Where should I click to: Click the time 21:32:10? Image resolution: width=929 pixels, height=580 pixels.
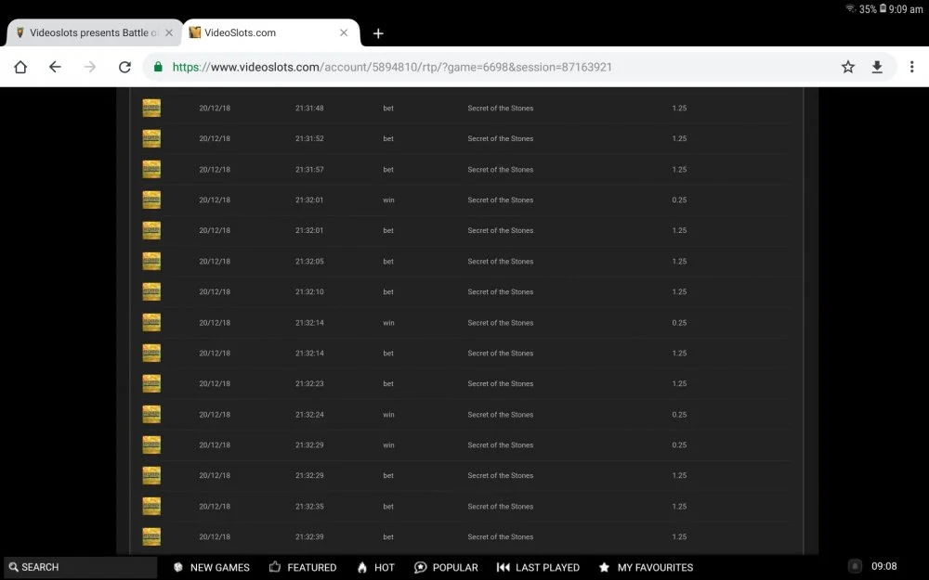pyautogui.click(x=309, y=291)
